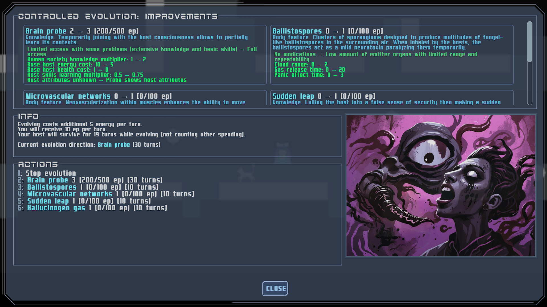Click the Actions panel header

(x=38, y=164)
